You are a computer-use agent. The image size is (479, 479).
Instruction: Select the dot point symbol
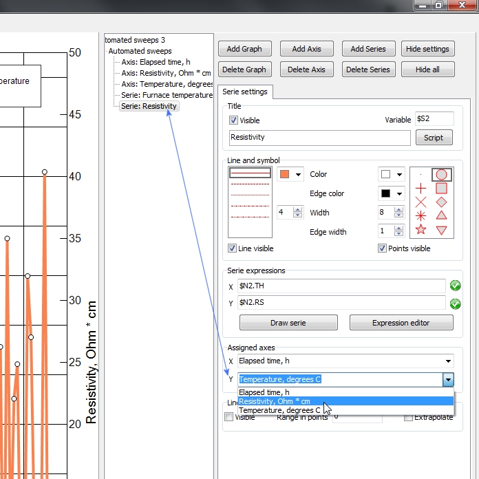click(421, 175)
